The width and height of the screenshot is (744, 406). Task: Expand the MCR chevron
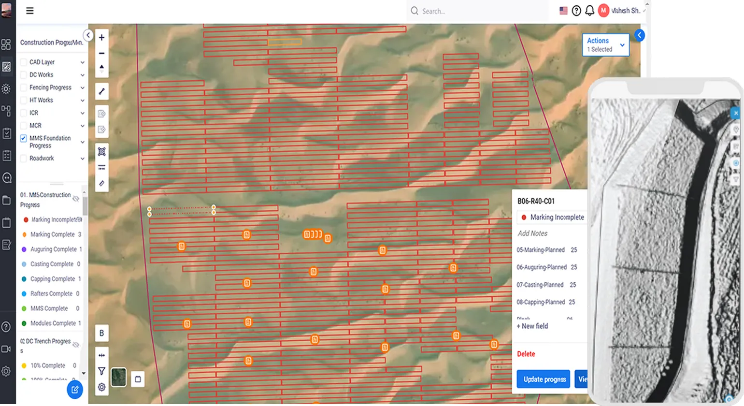(82, 126)
